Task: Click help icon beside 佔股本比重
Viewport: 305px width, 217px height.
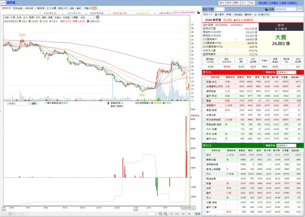Action: point(227,50)
